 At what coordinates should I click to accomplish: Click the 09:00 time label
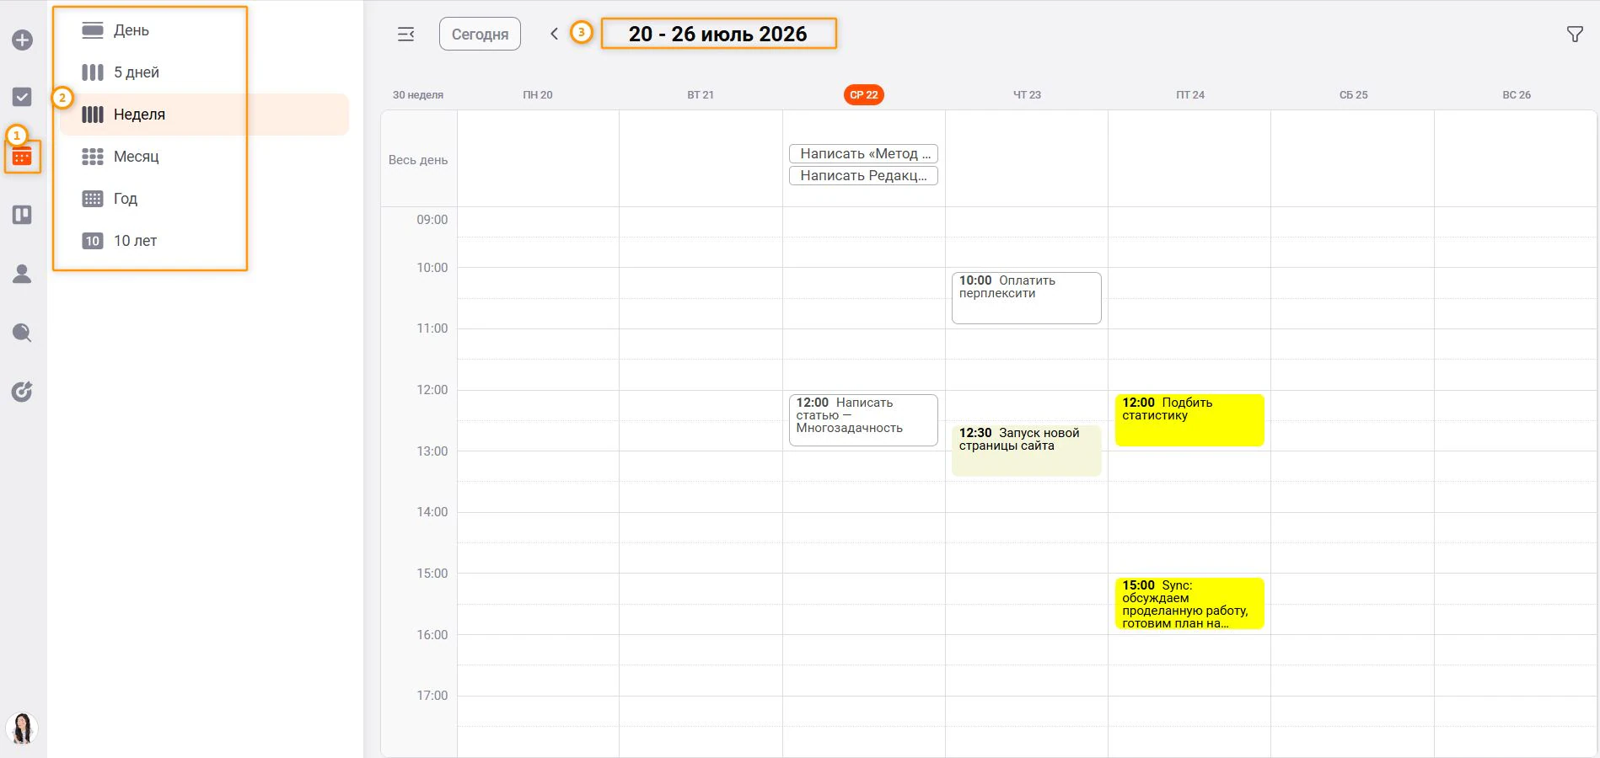(x=432, y=220)
